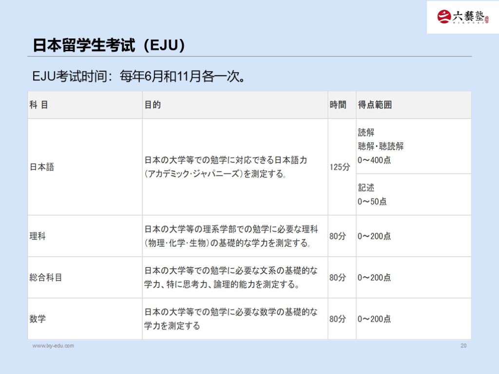Screen dimensions: 499x374
Task: Click the 六藝塾 brand name text
Action: click(468, 16)
